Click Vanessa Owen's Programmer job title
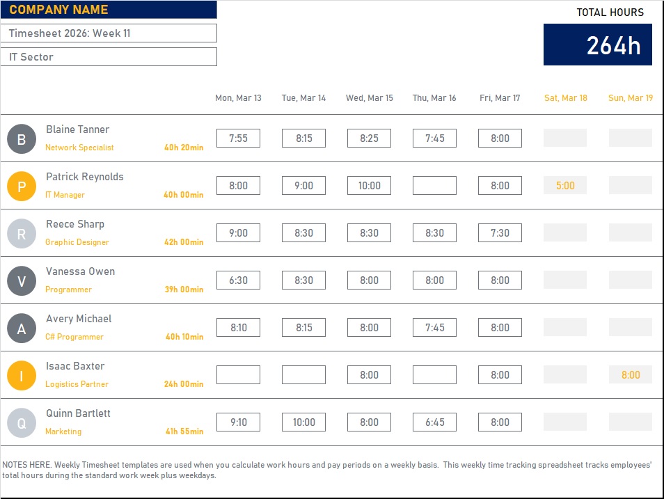Viewport: 664px width, 499px height. click(68, 290)
